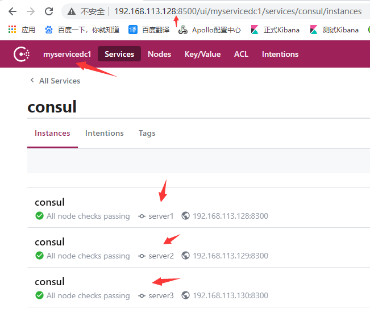Switch to the Intentions tab under consul

pos(105,134)
